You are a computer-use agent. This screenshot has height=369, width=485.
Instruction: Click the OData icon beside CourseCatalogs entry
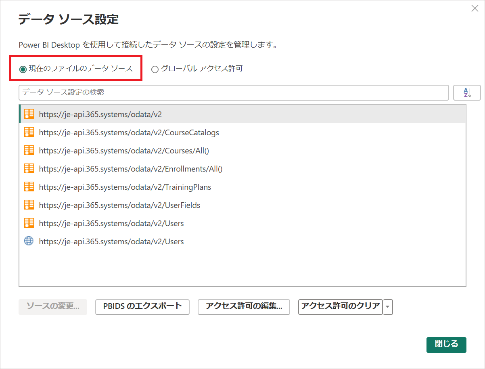pyautogui.click(x=29, y=132)
